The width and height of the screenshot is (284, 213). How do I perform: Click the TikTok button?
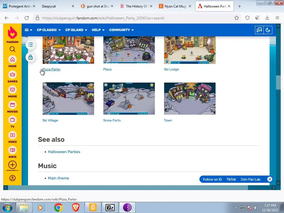pos(231,179)
